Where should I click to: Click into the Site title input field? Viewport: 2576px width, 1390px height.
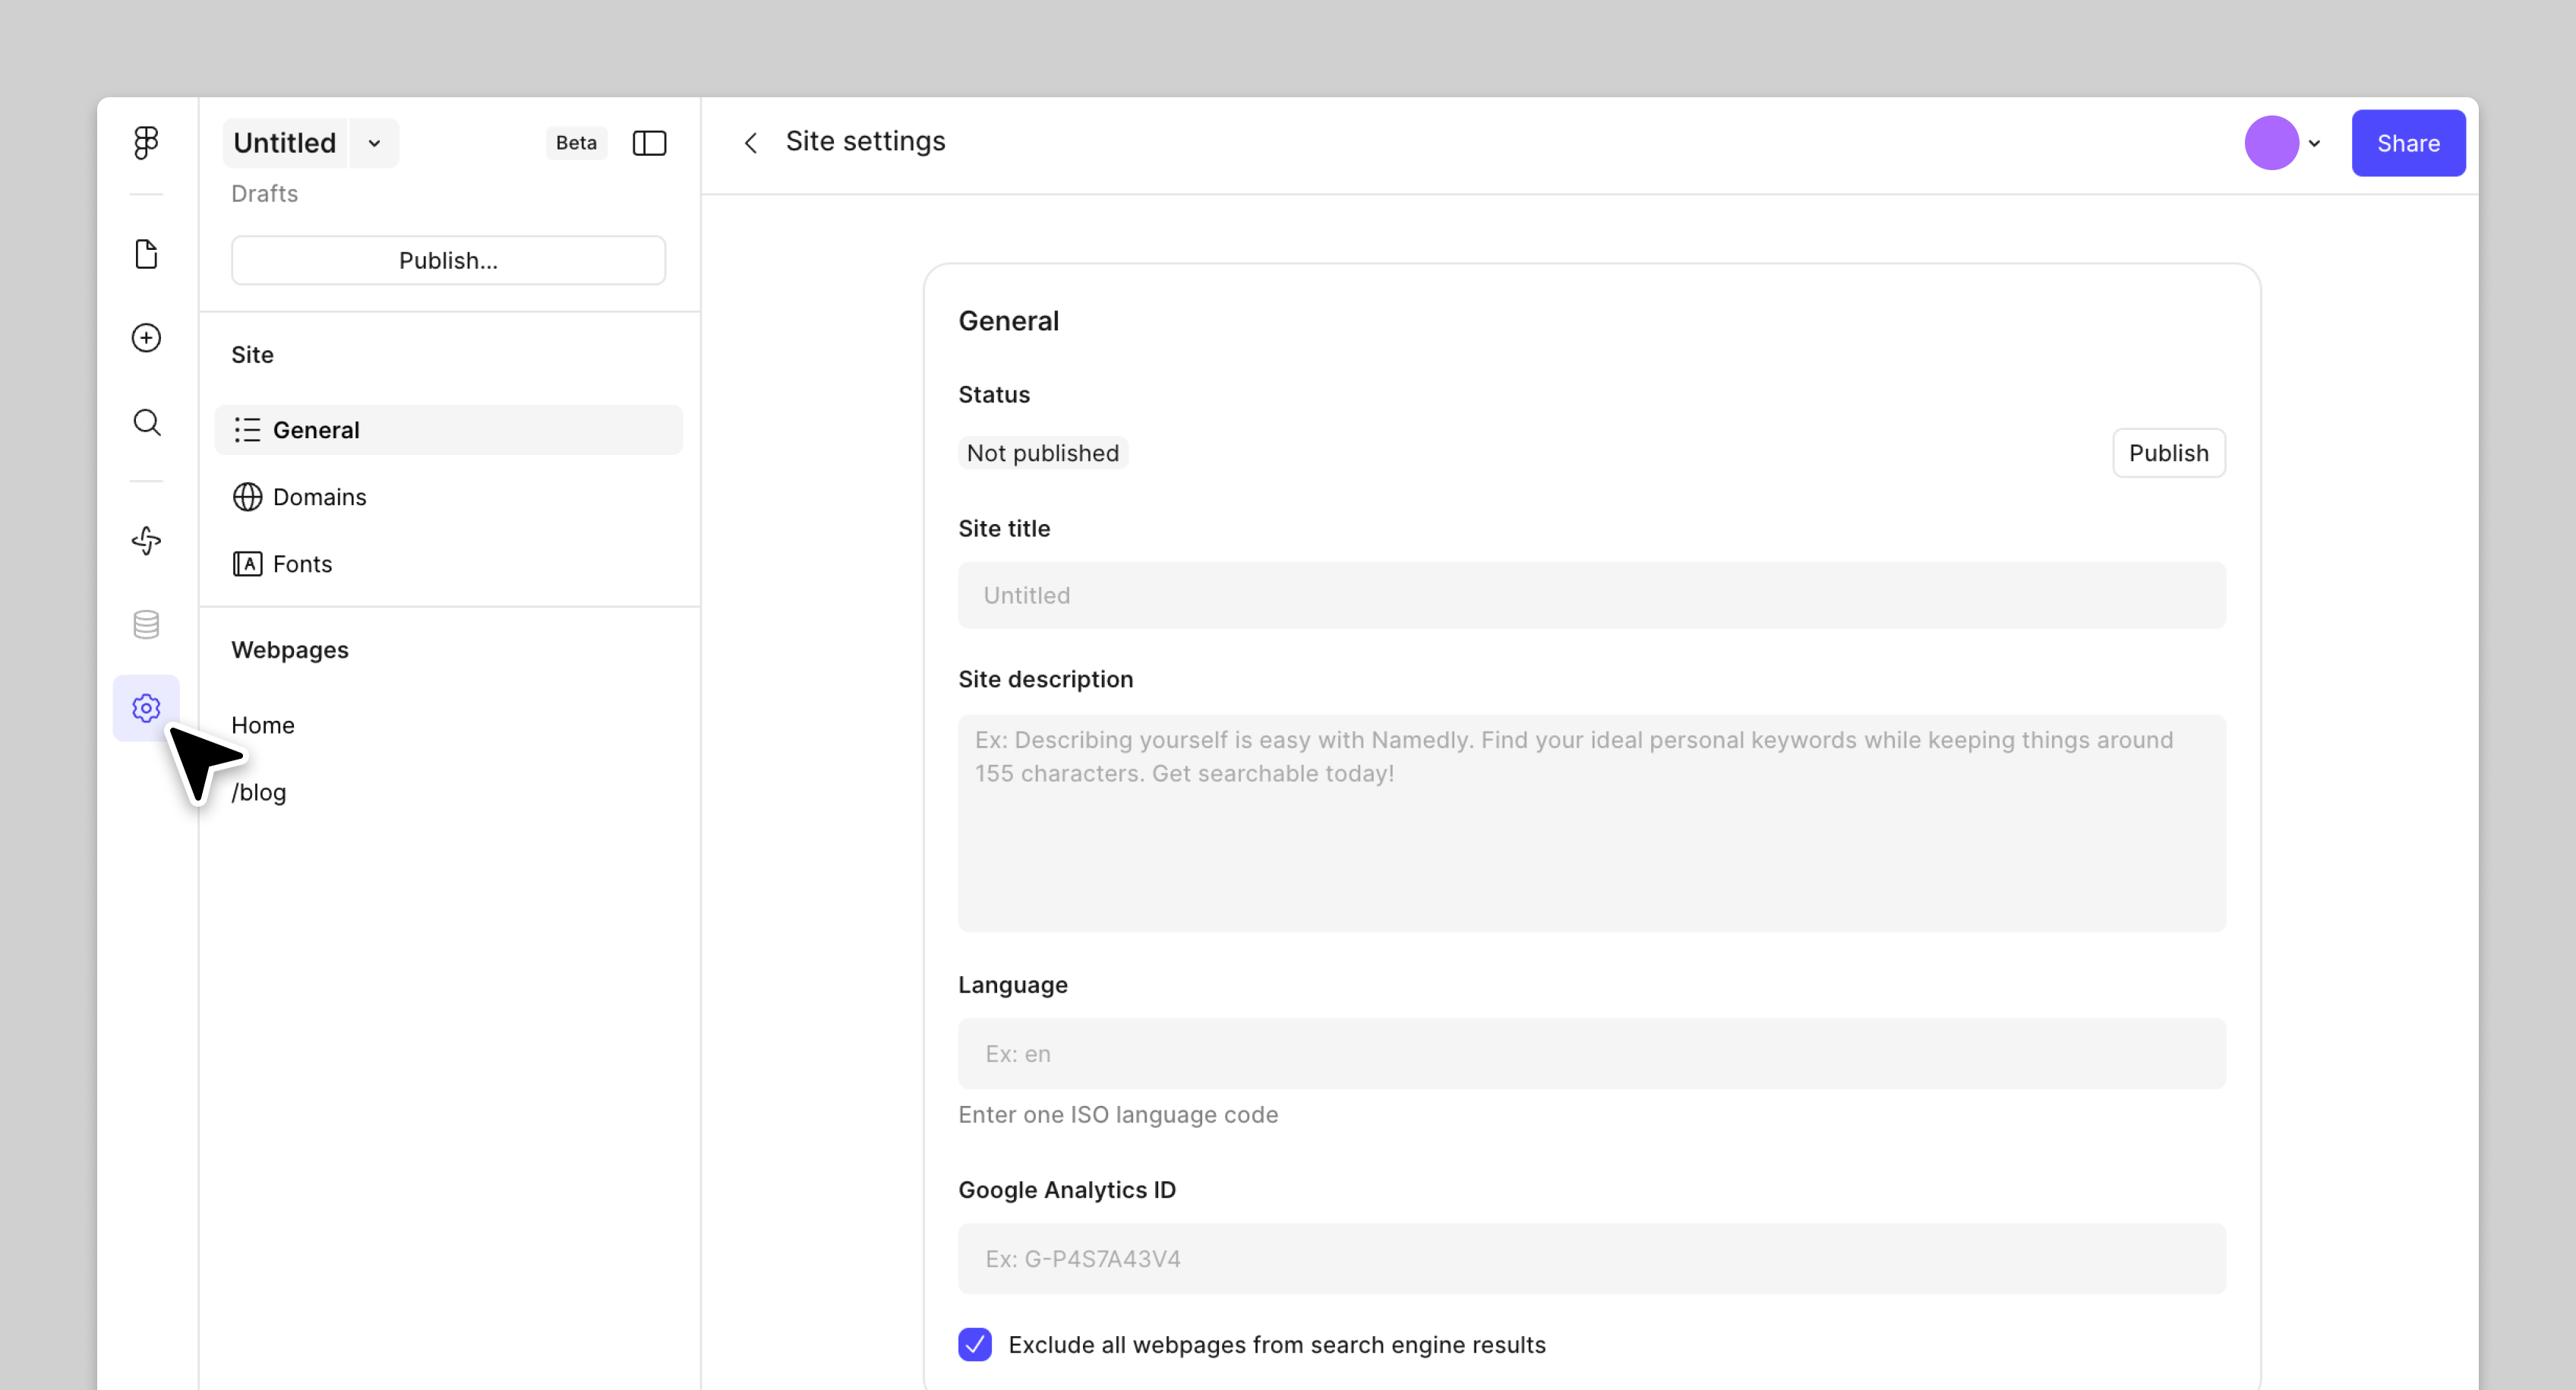point(1591,595)
